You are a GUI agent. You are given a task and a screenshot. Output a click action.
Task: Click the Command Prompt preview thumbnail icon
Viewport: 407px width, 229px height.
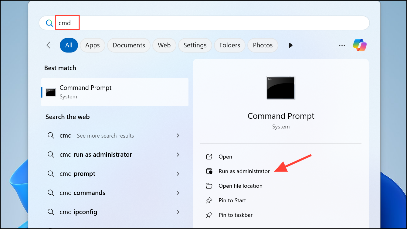pyautogui.click(x=280, y=88)
